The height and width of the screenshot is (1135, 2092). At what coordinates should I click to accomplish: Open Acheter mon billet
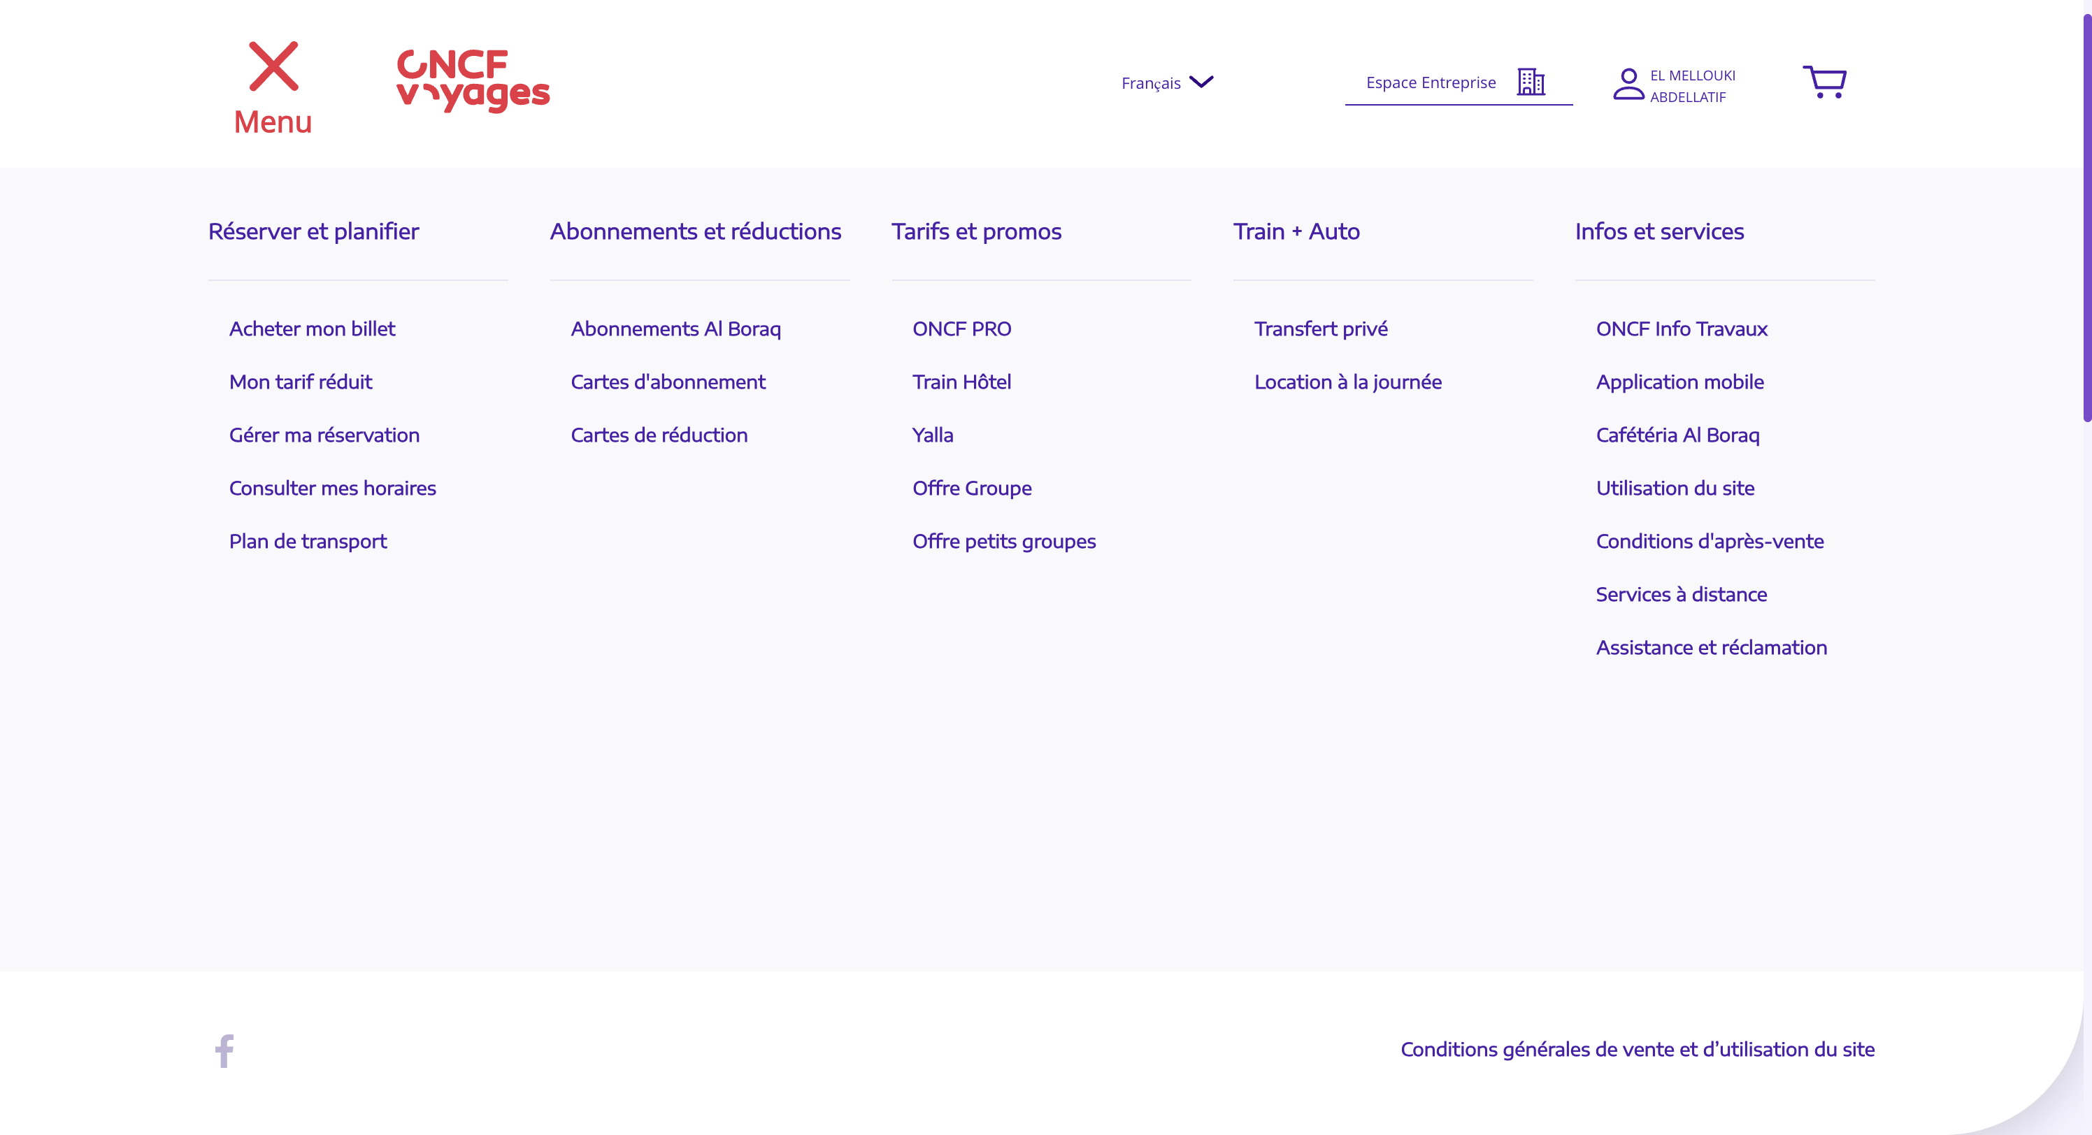tap(312, 328)
